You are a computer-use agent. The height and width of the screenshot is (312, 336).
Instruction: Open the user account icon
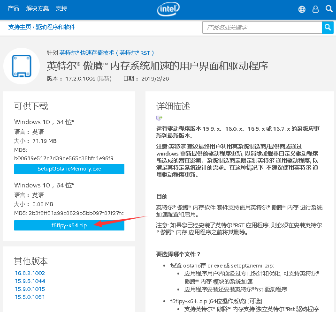tap(315, 9)
